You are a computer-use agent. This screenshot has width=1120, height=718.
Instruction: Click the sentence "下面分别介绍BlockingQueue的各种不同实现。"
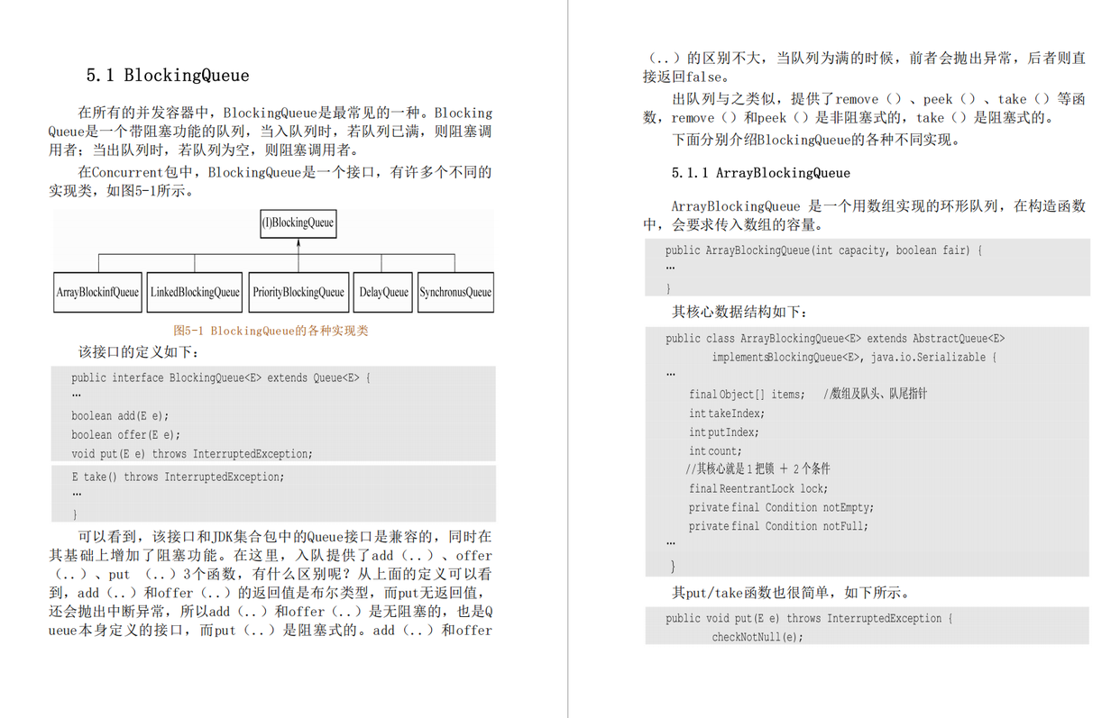(816, 140)
